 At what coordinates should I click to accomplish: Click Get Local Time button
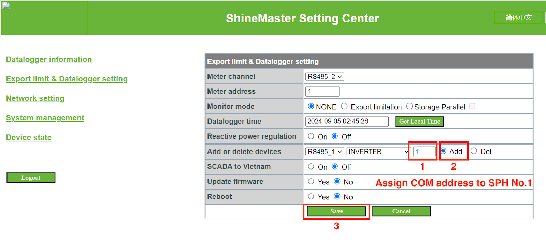(x=419, y=122)
